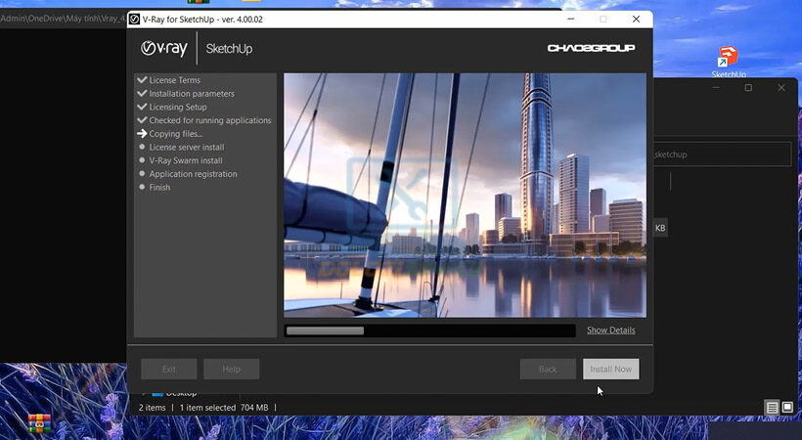
Task: Open the WinRAR icon on the desktop
Action: pyautogui.click(x=39, y=424)
